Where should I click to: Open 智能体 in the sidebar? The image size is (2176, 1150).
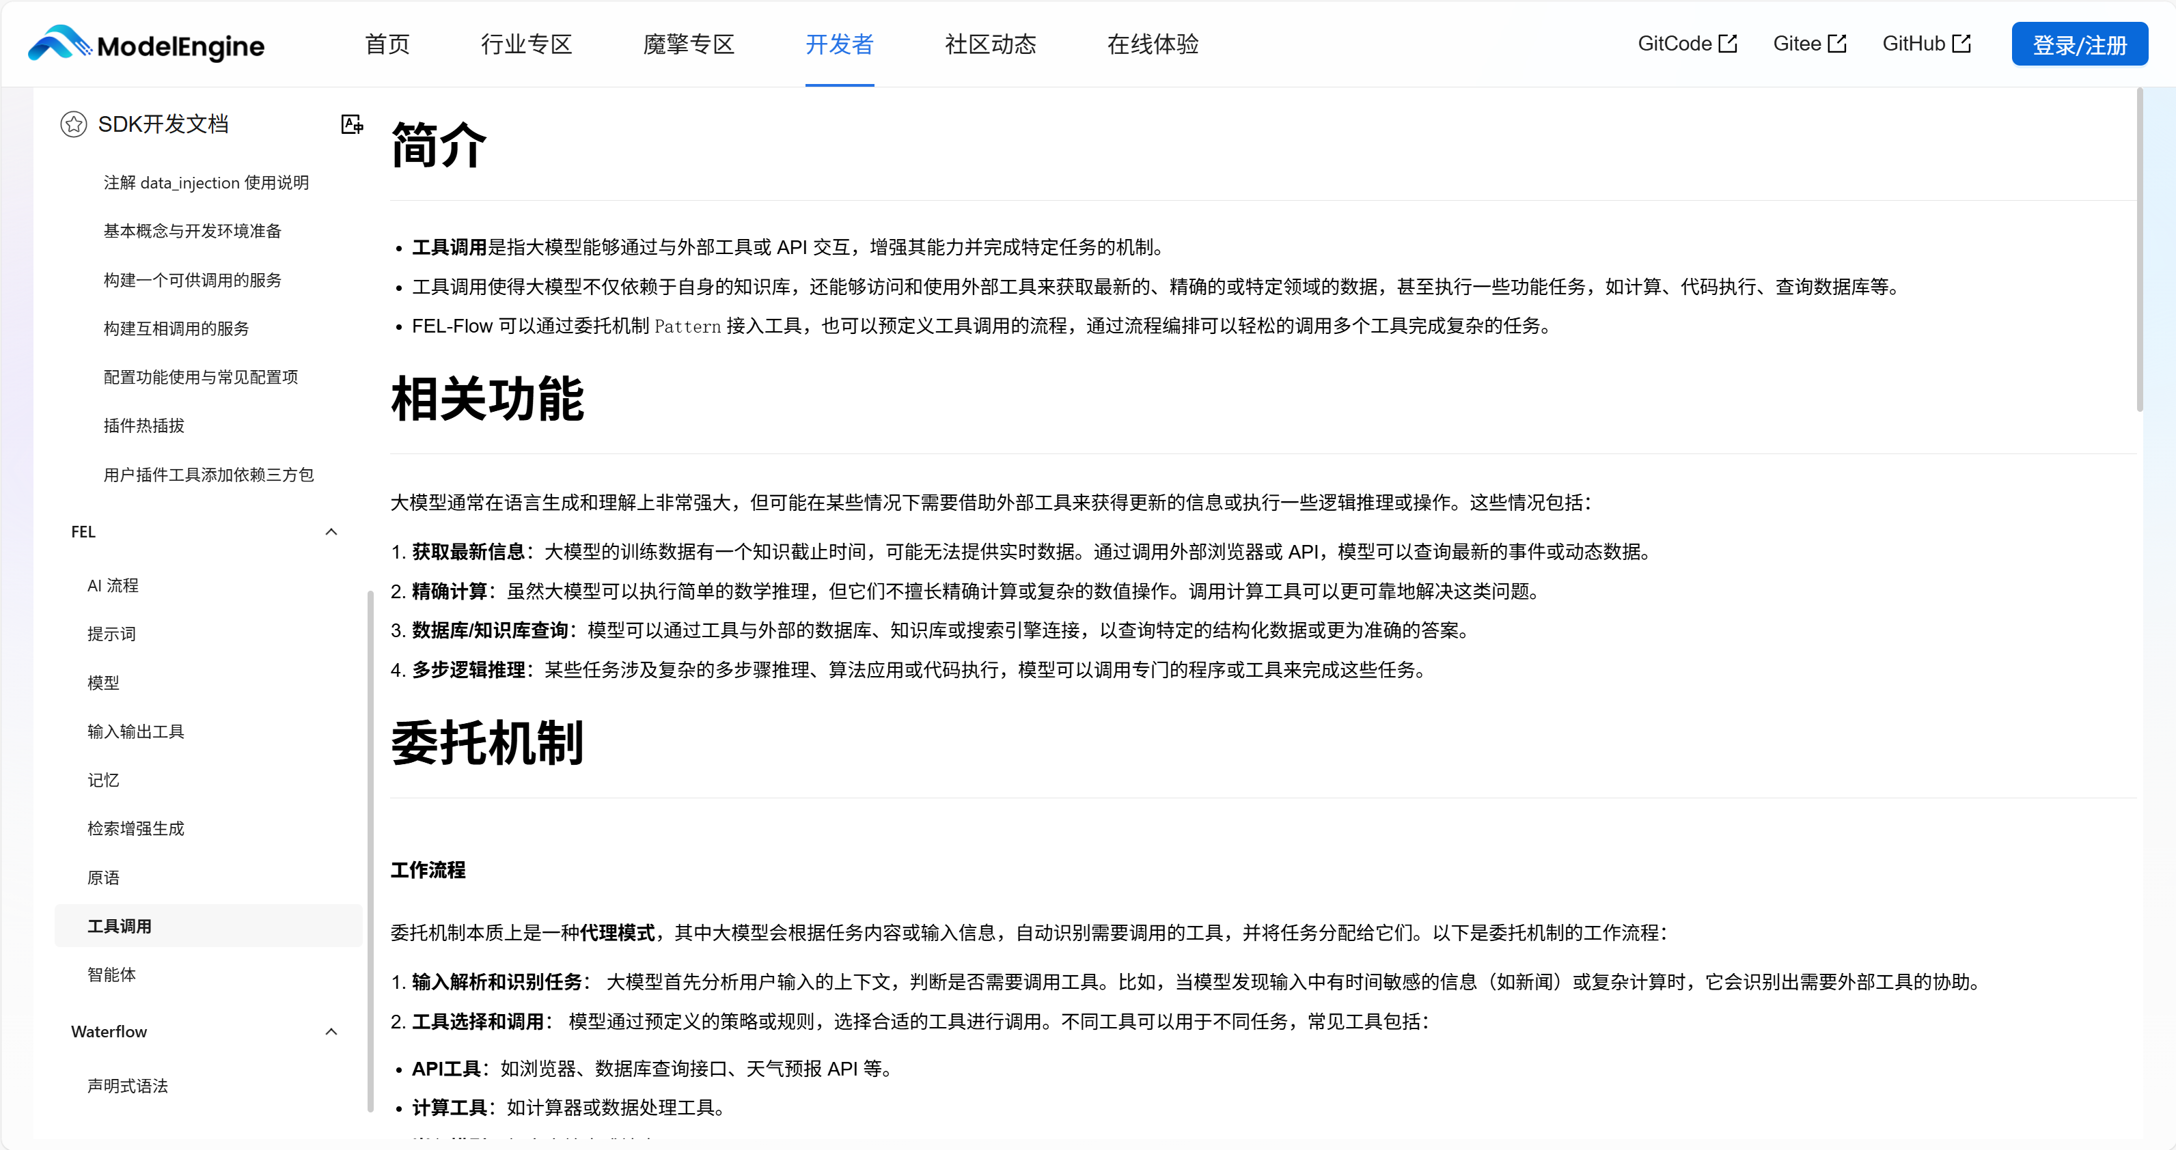click(x=112, y=974)
